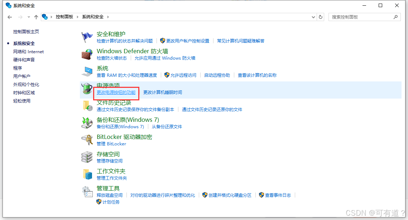
Task: Click 通过文件历史记录保存你的文件备份副本 link
Action: [135, 110]
